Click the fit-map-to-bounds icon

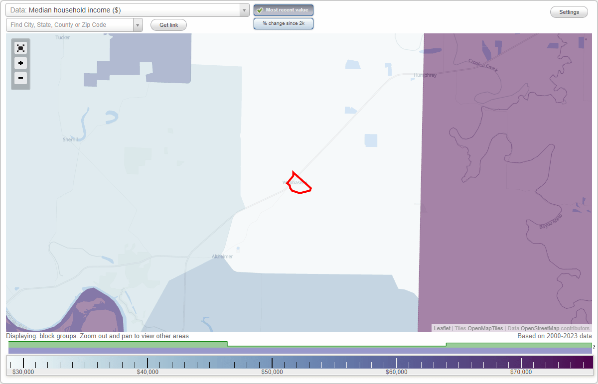tap(20, 48)
